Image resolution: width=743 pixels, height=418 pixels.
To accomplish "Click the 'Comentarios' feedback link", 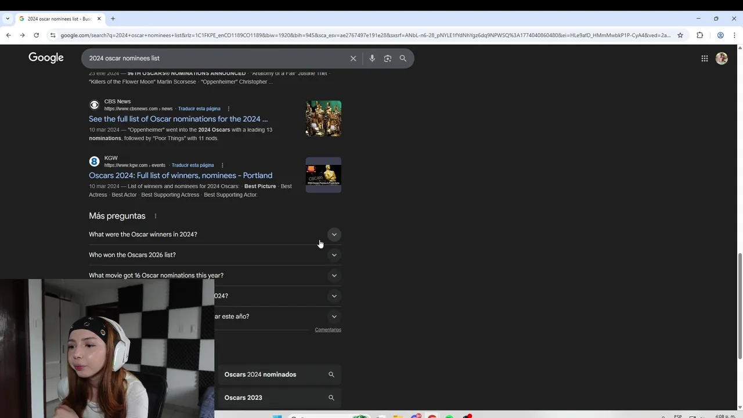I will (x=328, y=330).
